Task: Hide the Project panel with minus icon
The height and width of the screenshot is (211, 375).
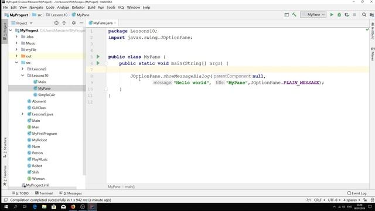Action: coord(81,23)
